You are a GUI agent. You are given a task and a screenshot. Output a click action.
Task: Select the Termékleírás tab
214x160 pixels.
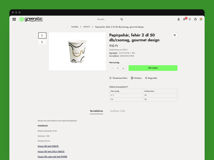tap(96, 111)
